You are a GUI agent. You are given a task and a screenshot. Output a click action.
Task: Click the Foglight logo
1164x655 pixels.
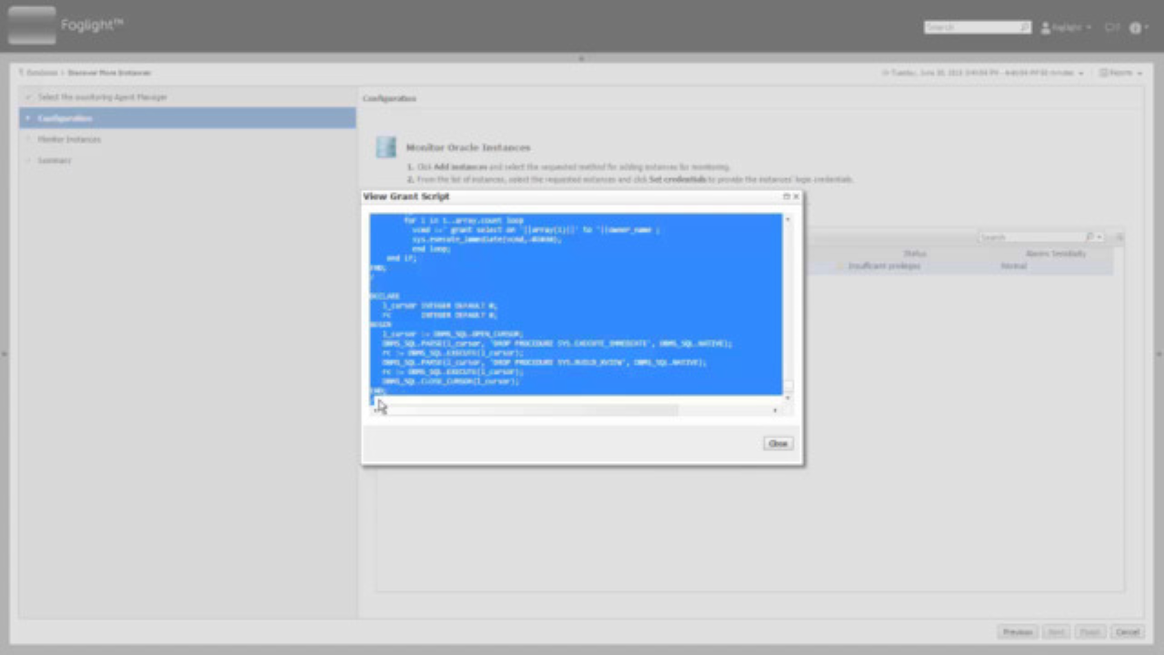32,25
